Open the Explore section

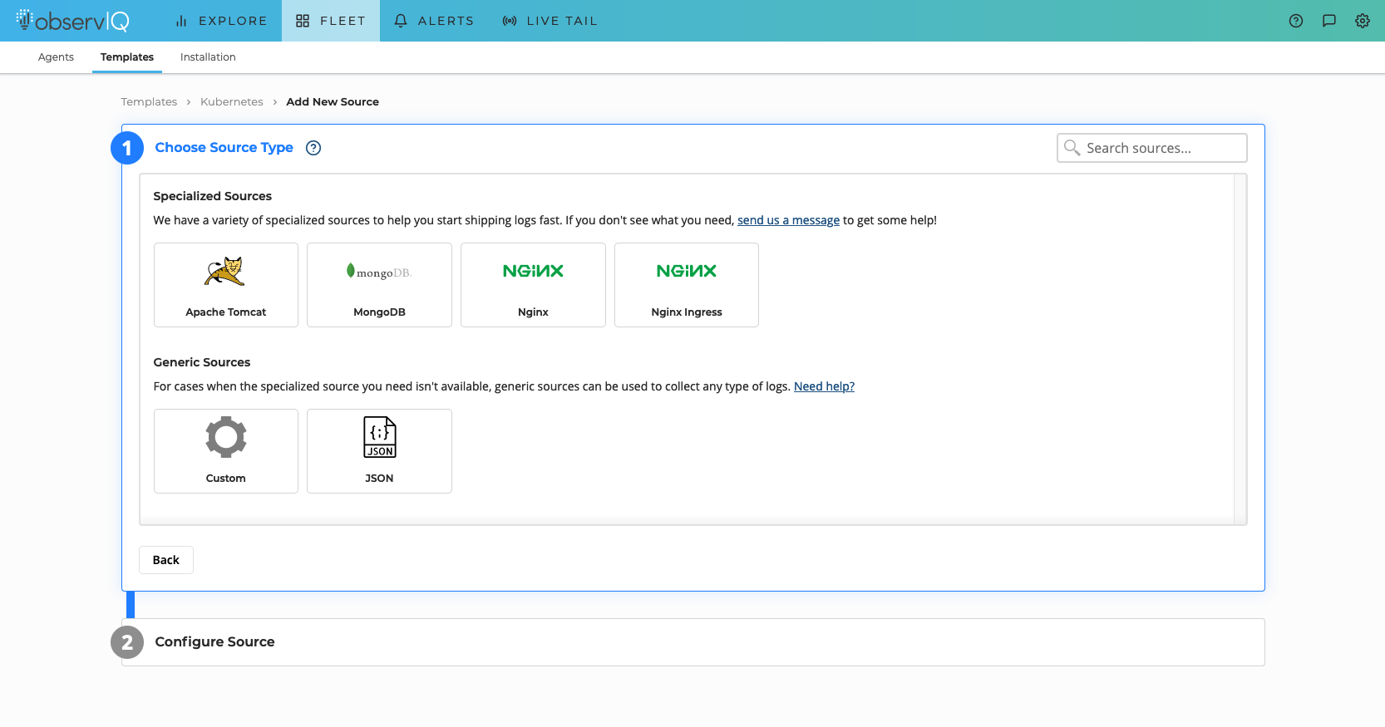coord(221,21)
